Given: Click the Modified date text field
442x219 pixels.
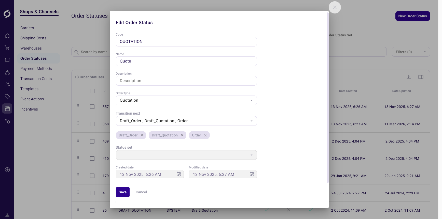Looking at the screenshot, I should [218, 174].
